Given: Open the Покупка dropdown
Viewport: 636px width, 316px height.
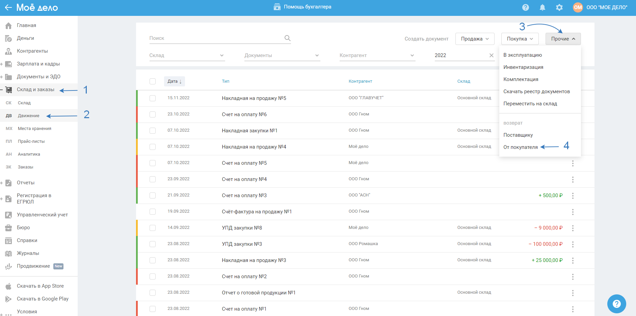Looking at the screenshot, I should point(520,39).
